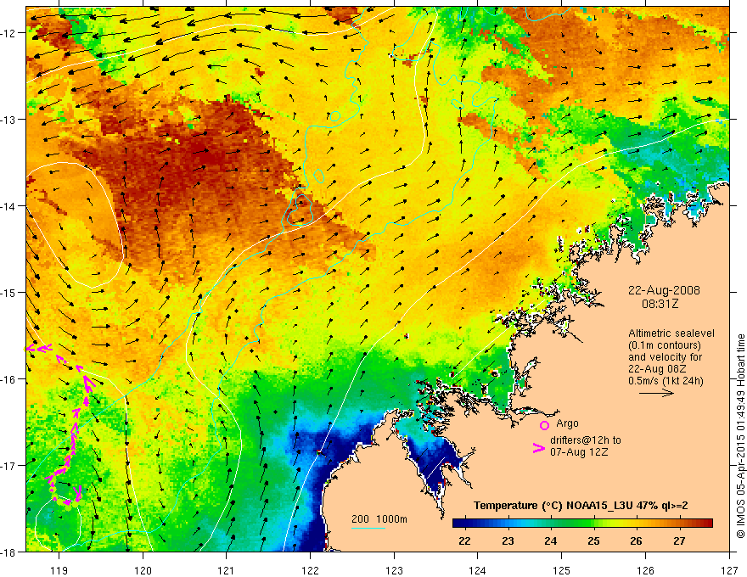The width and height of the screenshot is (747, 577).
Task: Click the cyan 200 1000m depth contour line sample
Action: 368,528
